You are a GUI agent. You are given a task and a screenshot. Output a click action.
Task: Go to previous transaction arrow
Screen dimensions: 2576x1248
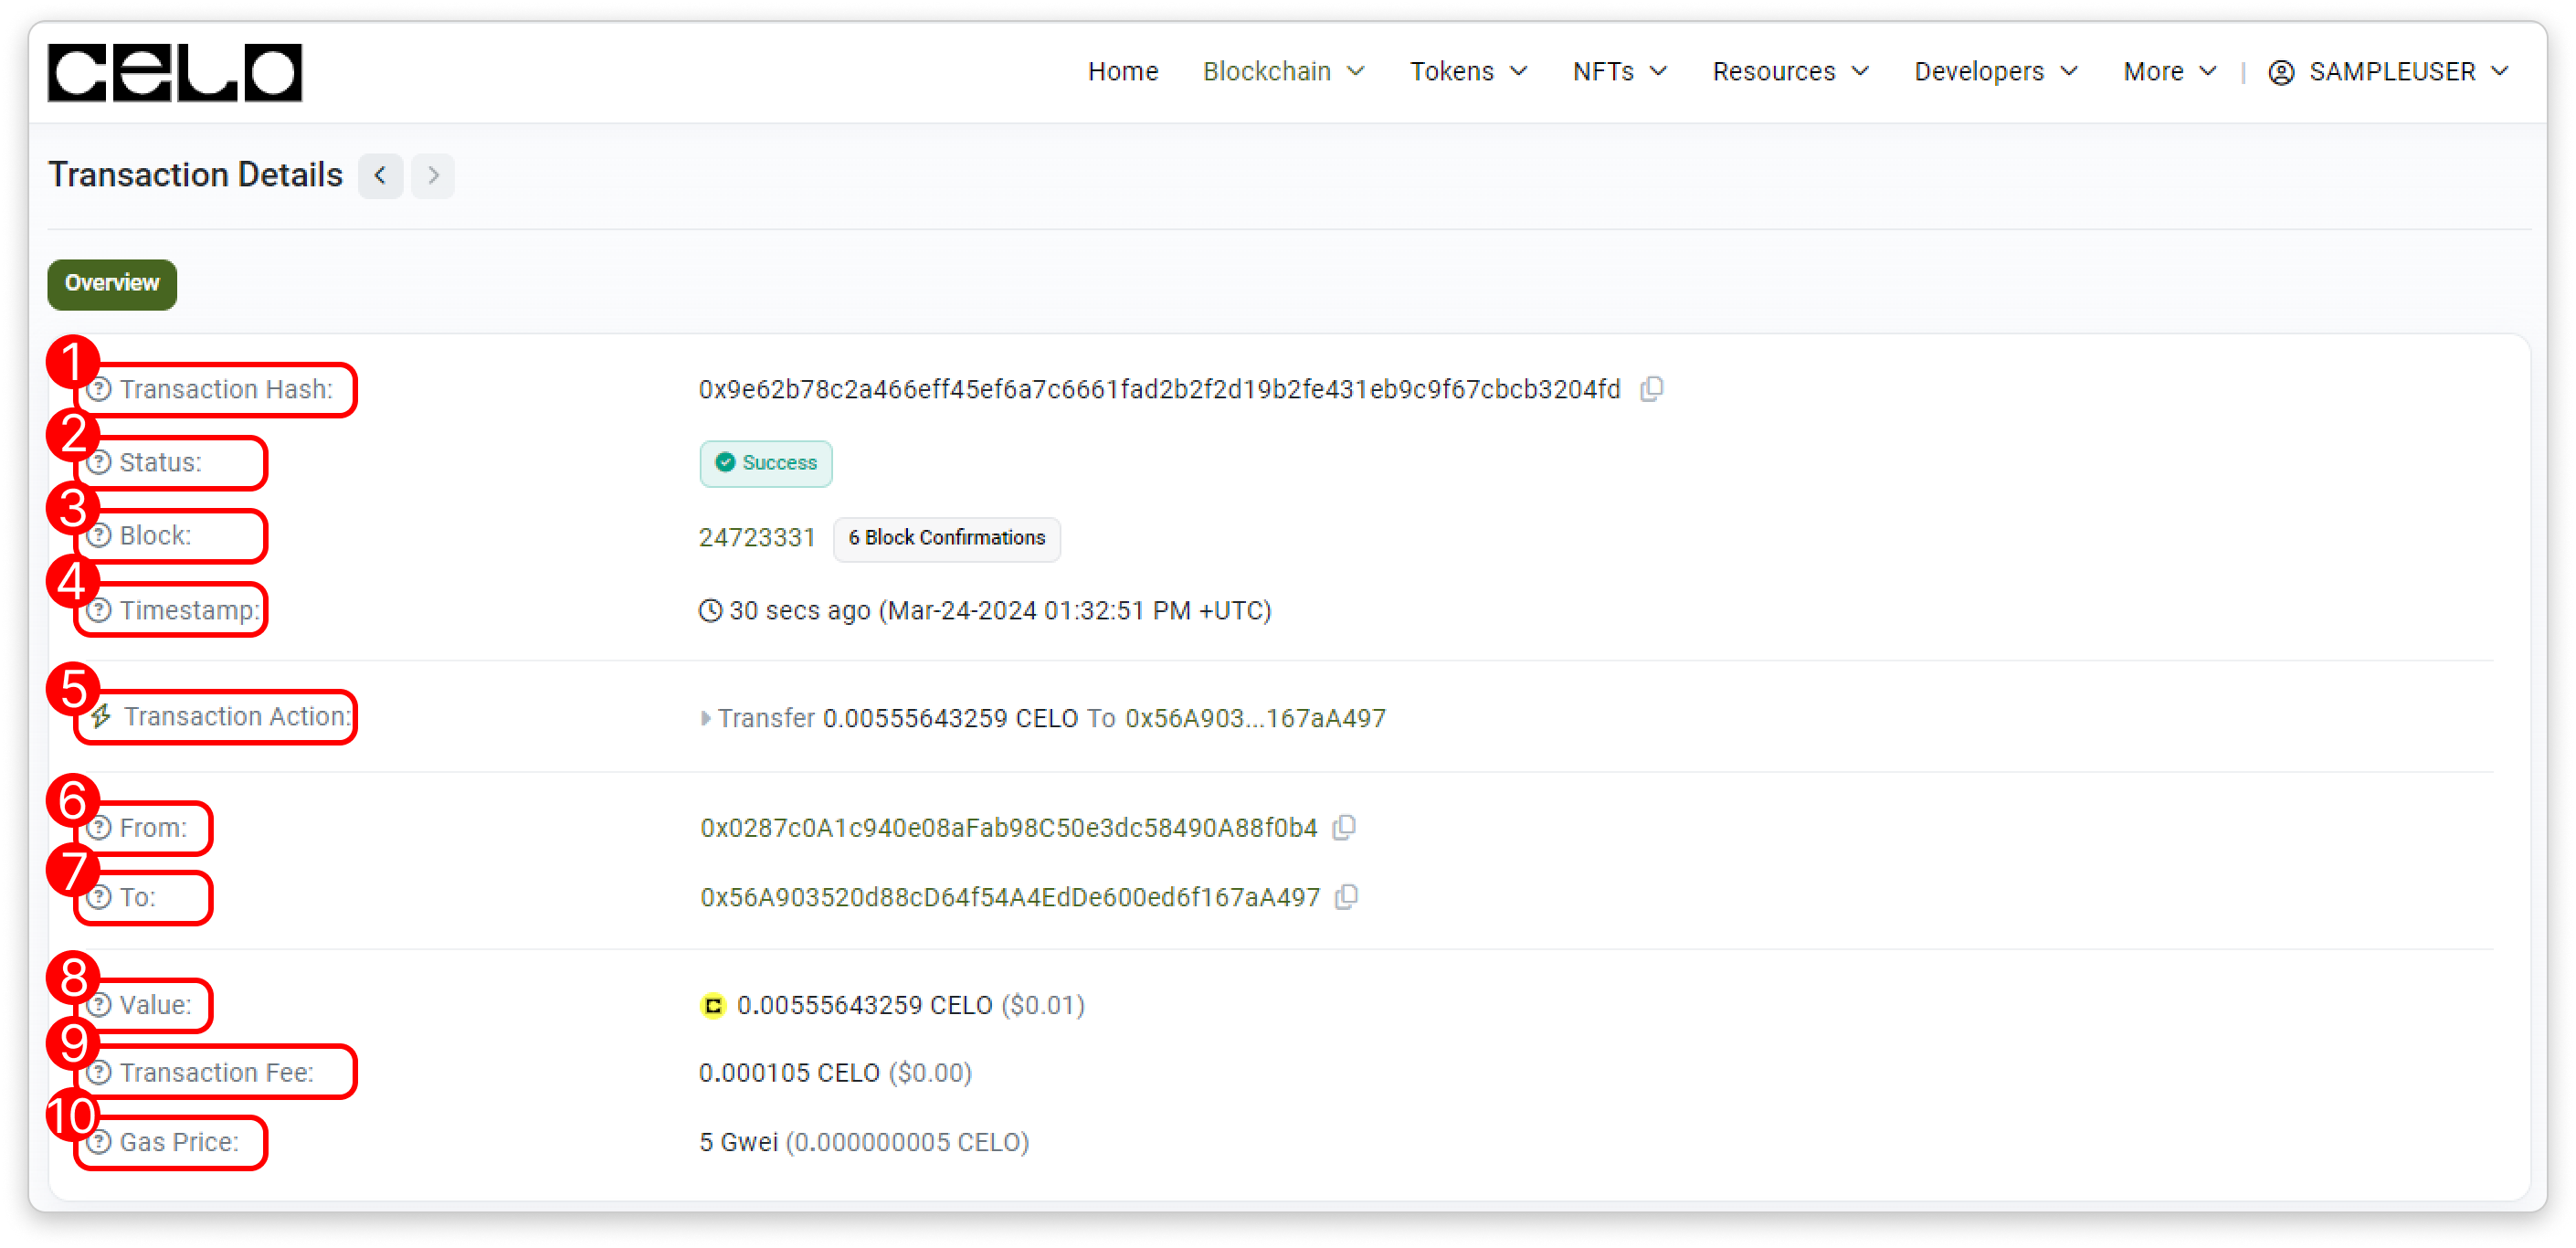click(380, 176)
